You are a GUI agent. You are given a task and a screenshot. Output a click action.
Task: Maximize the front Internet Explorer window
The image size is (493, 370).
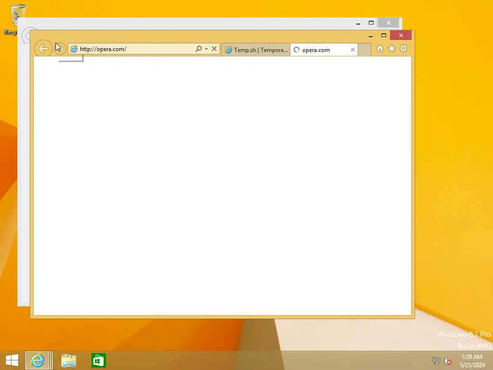(x=384, y=35)
